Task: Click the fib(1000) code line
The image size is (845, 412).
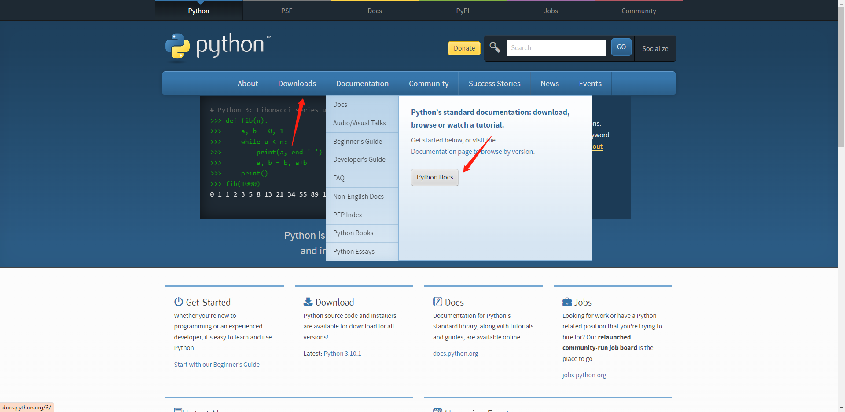Action: tap(235, 184)
